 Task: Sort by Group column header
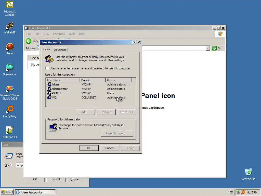click(118, 80)
